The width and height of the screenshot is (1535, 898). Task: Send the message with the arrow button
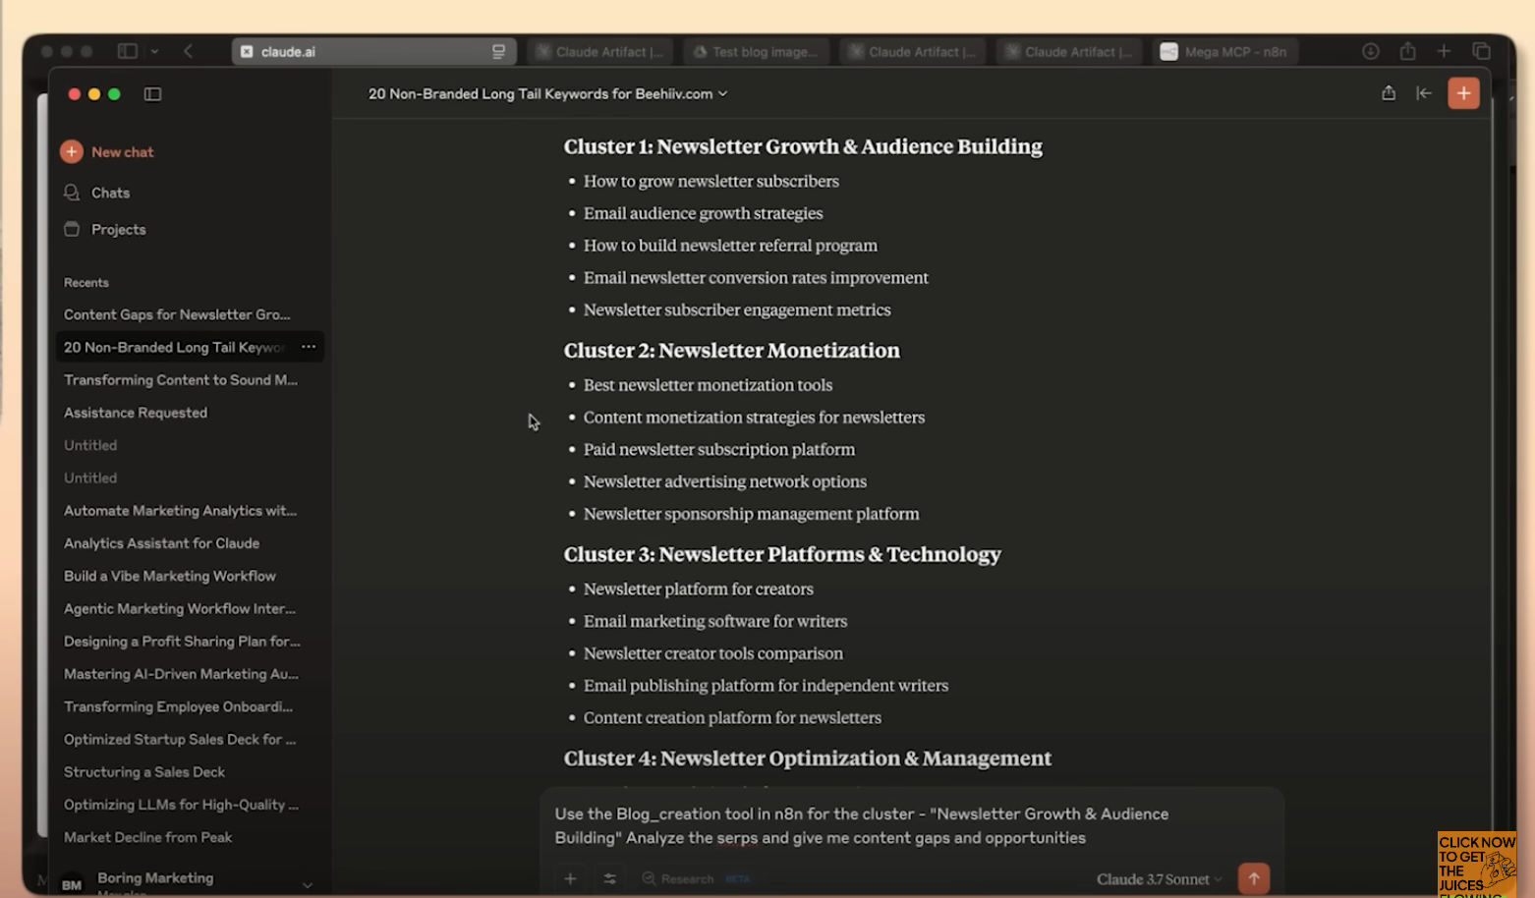click(1253, 878)
